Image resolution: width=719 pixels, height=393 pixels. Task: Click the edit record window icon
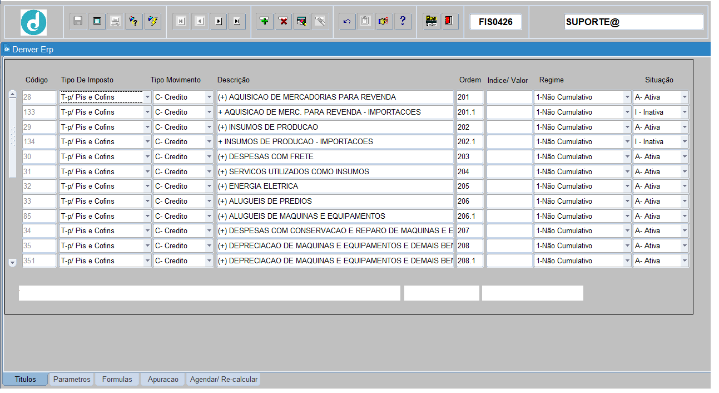coord(302,21)
